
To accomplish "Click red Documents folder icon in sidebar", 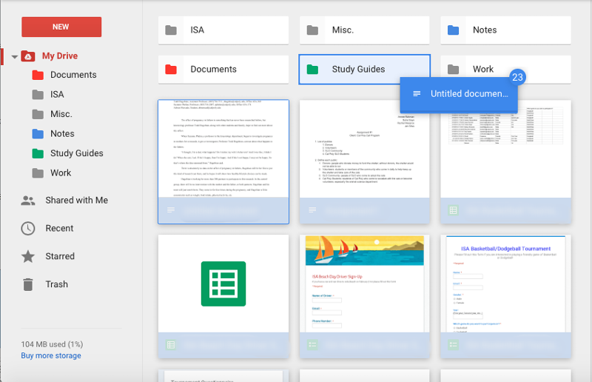I will pos(38,75).
